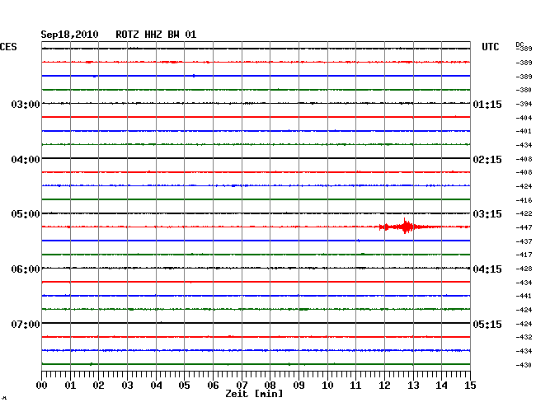Click the "05:15" UTC time label
The height and width of the screenshot is (407, 536).
pos(487,325)
